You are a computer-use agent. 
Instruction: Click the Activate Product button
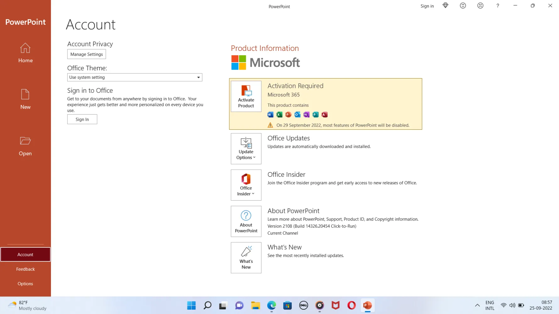click(x=246, y=96)
